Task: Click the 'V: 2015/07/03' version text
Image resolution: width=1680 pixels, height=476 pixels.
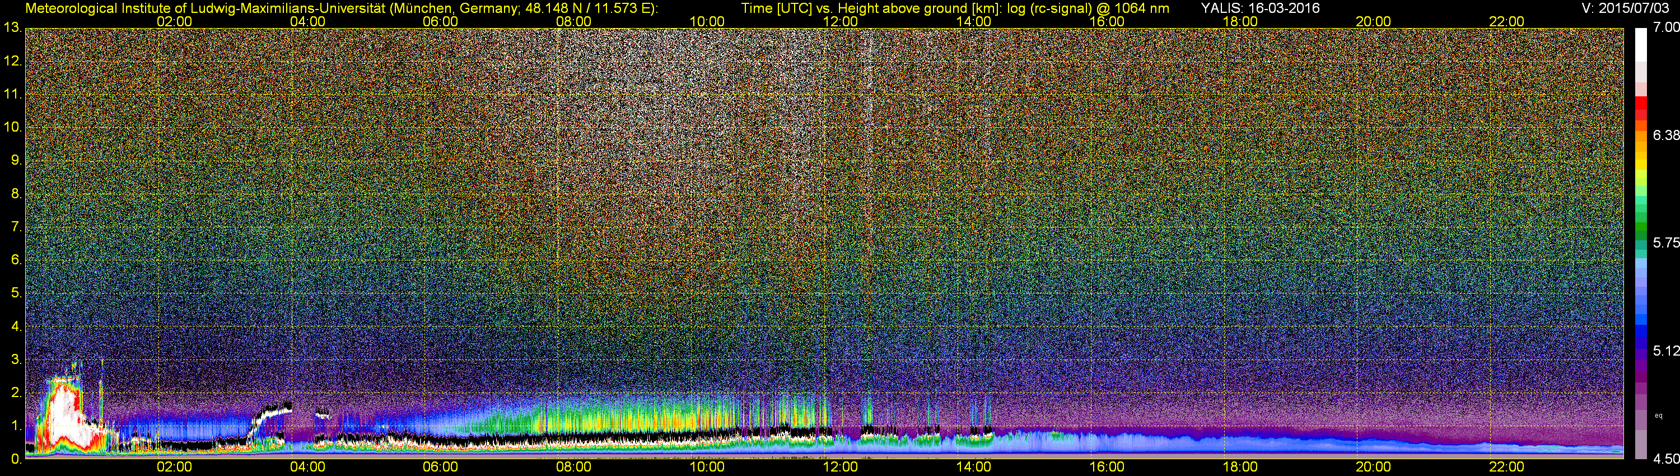Action: 1624,8
